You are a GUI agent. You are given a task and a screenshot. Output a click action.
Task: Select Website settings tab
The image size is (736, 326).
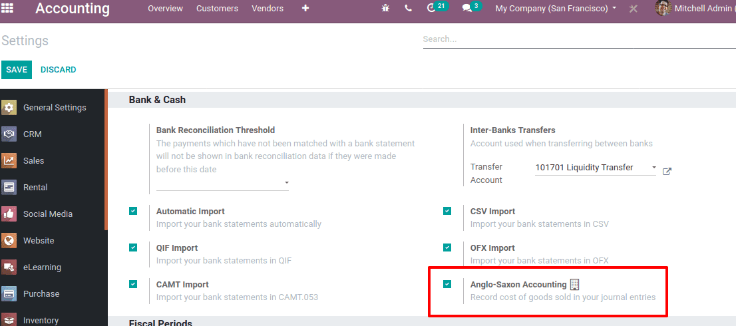pyautogui.click(x=39, y=241)
